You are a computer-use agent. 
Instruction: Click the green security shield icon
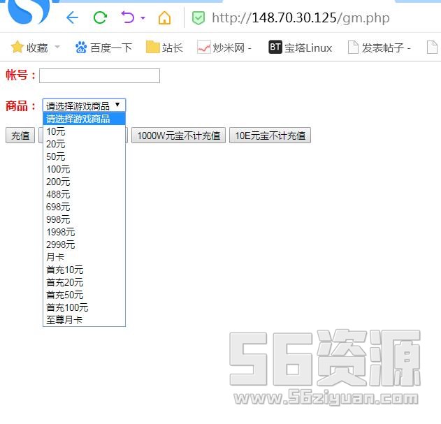pyautogui.click(x=198, y=18)
